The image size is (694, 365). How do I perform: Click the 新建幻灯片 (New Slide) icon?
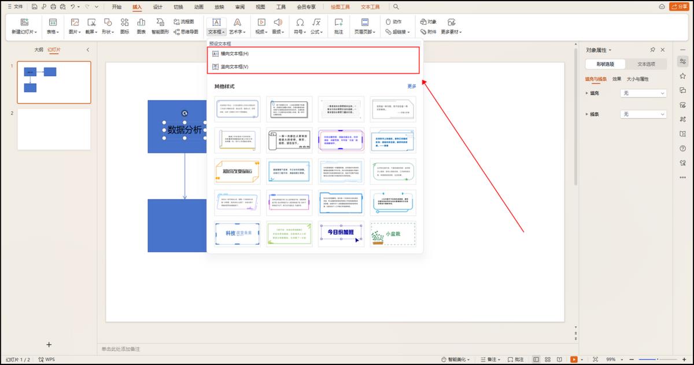24,22
